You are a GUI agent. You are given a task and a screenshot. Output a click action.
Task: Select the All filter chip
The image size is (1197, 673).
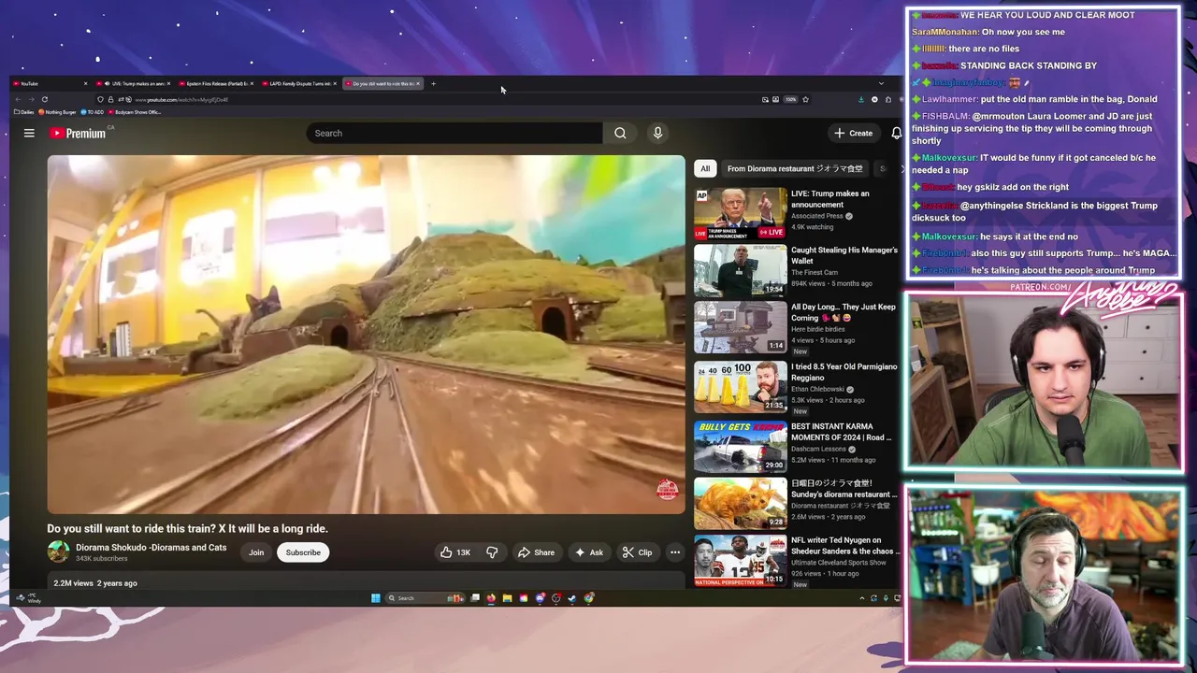[705, 168]
